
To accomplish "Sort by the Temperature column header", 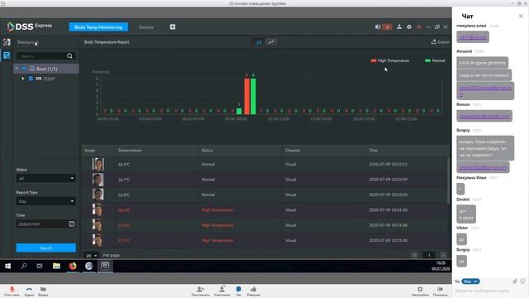I will tap(130, 151).
